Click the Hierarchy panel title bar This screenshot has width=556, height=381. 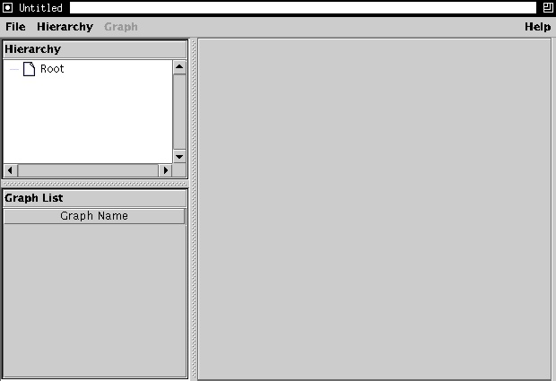point(95,49)
